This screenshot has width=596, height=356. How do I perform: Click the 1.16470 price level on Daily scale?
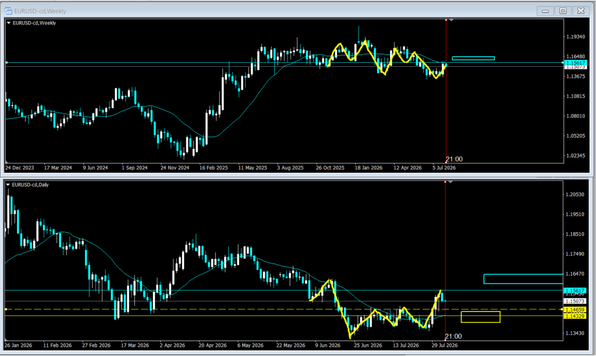click(575, 273)
